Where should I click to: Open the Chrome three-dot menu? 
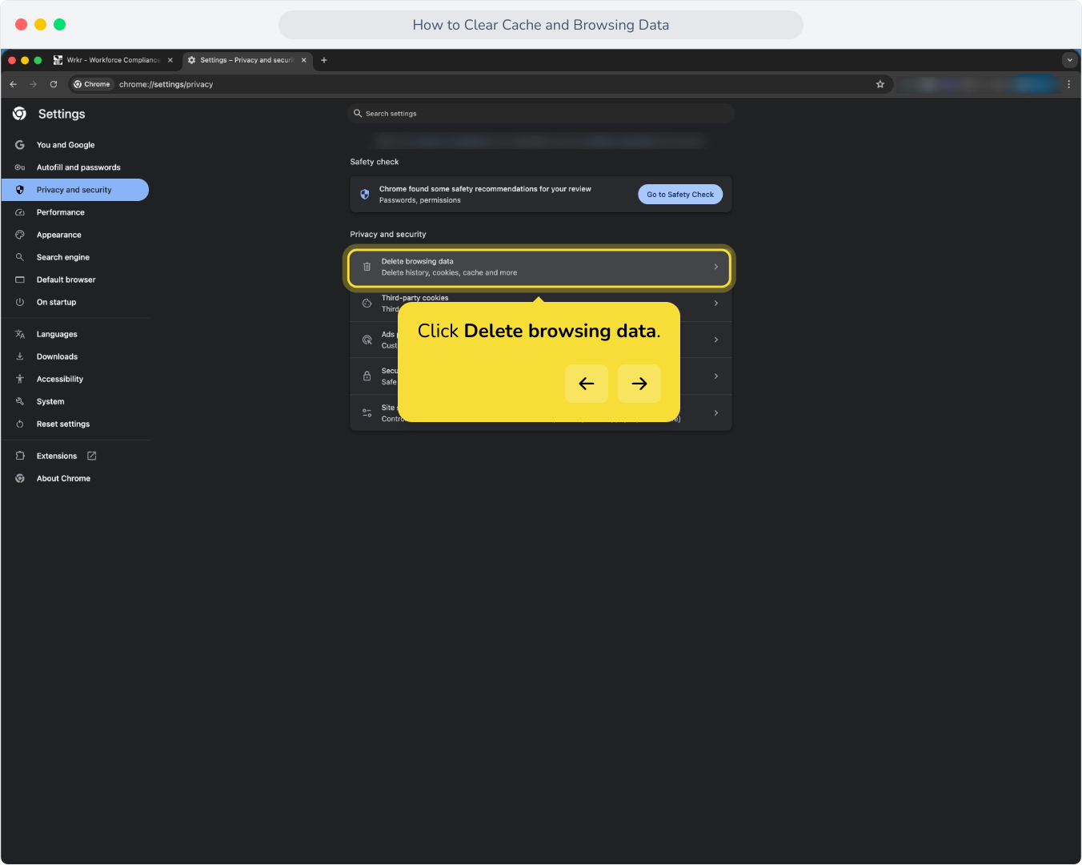(1068, 84)
